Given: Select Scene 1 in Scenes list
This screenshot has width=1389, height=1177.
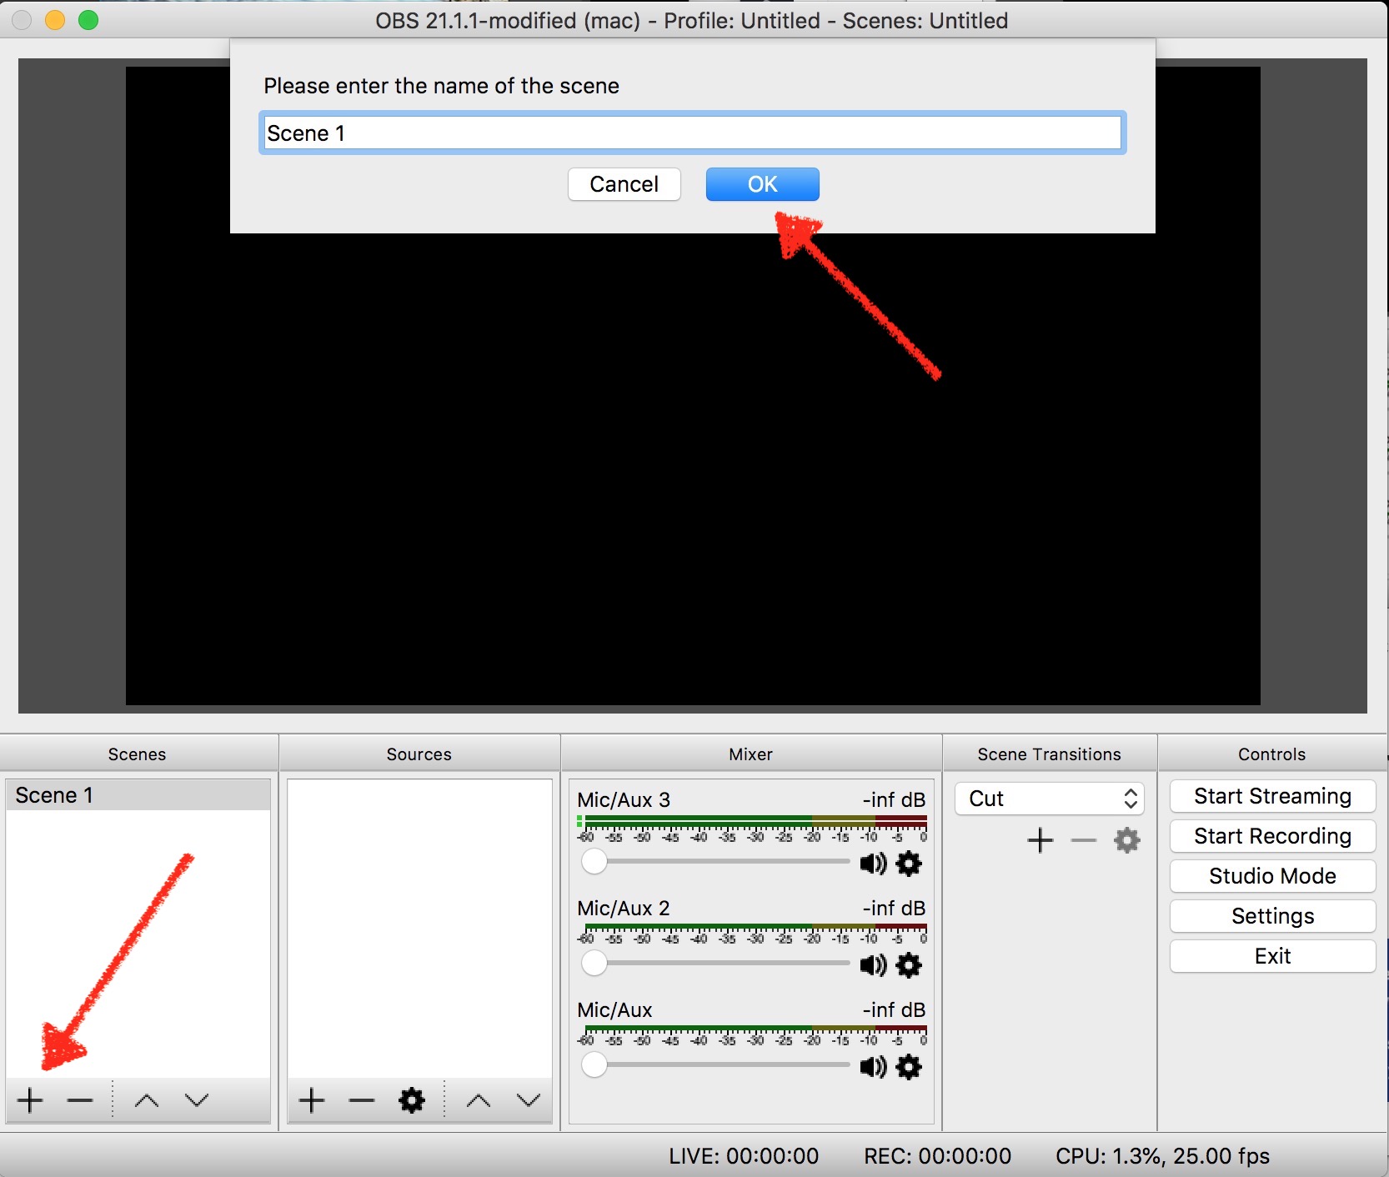Looking at the screenshot, I should [138, 795].
